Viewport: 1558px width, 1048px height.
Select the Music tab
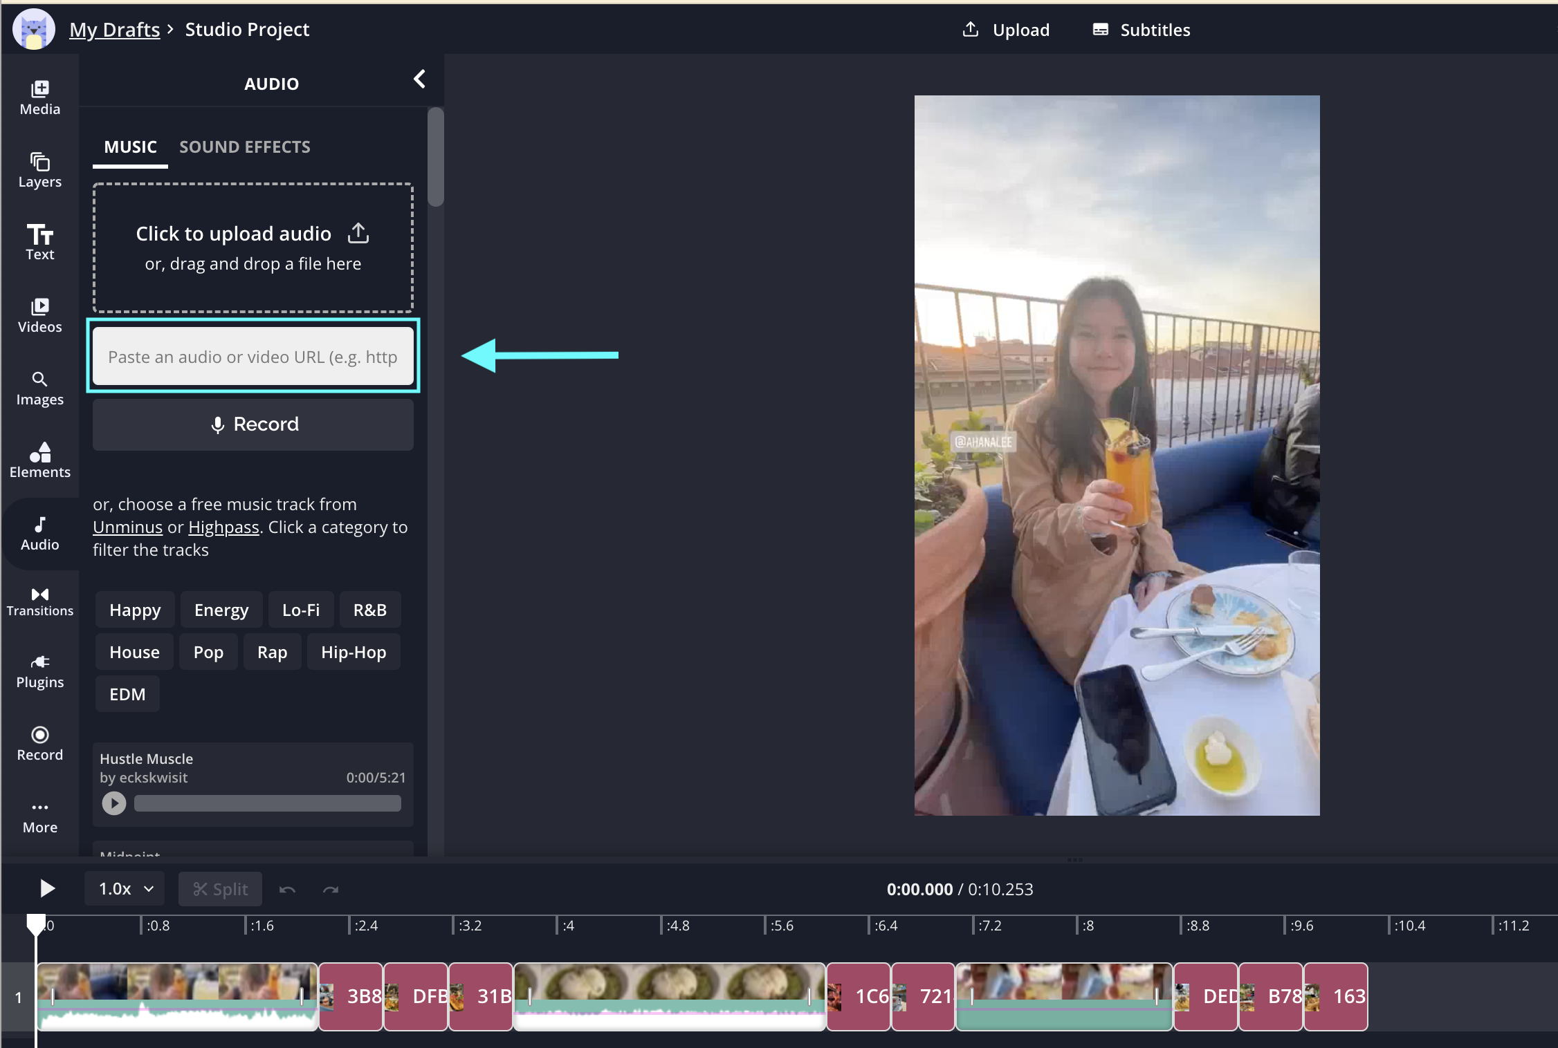point(130,147)
